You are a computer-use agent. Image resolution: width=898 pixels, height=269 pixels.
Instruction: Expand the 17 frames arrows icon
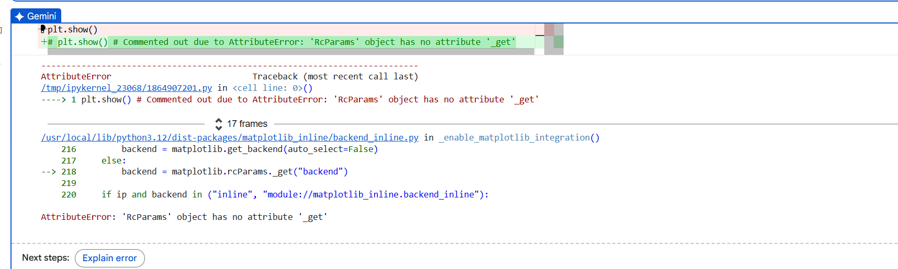click(219, 124)
